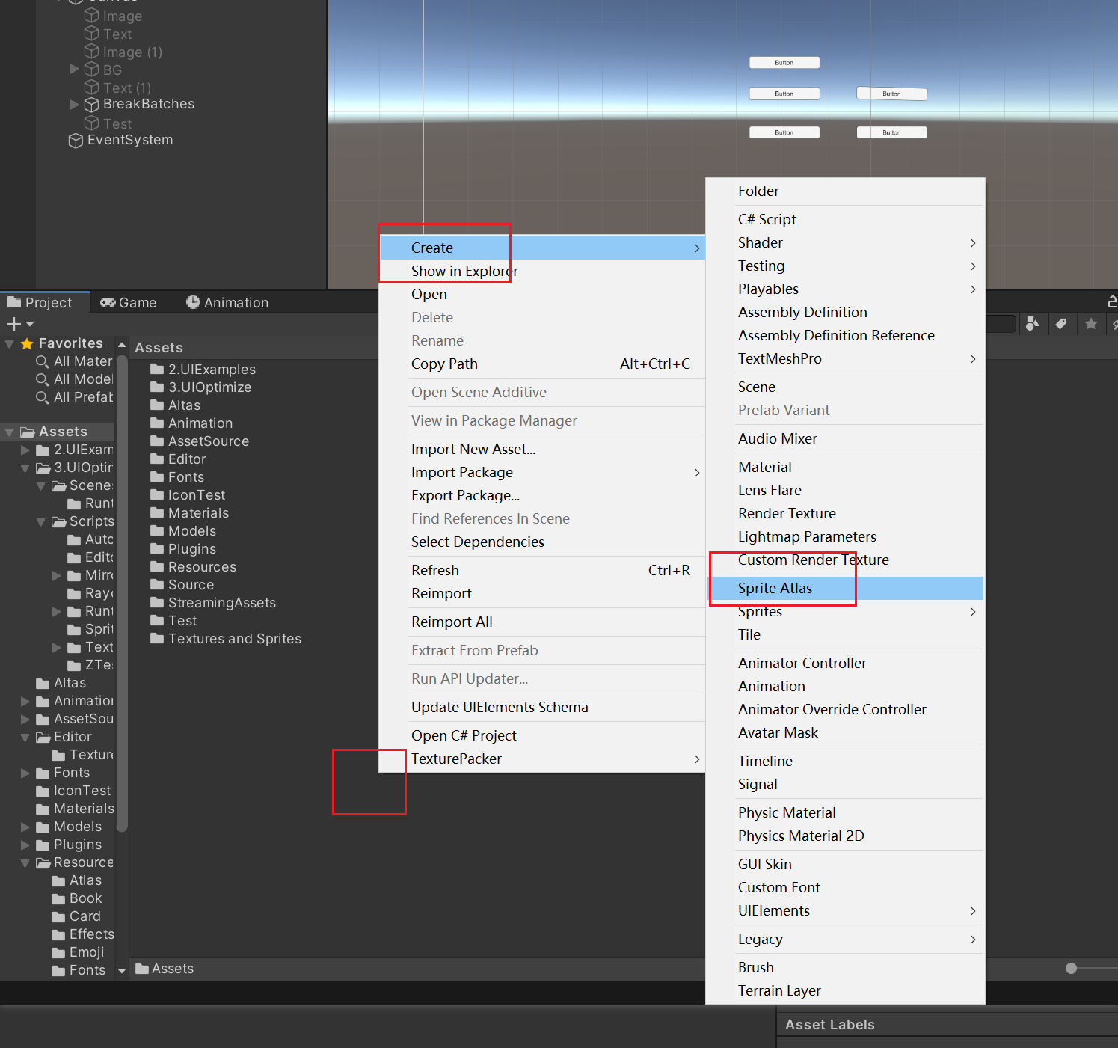Expand the BreakBatches hierarchy node
Screen dimensions: 1118x1048
(x=75, y=105)
